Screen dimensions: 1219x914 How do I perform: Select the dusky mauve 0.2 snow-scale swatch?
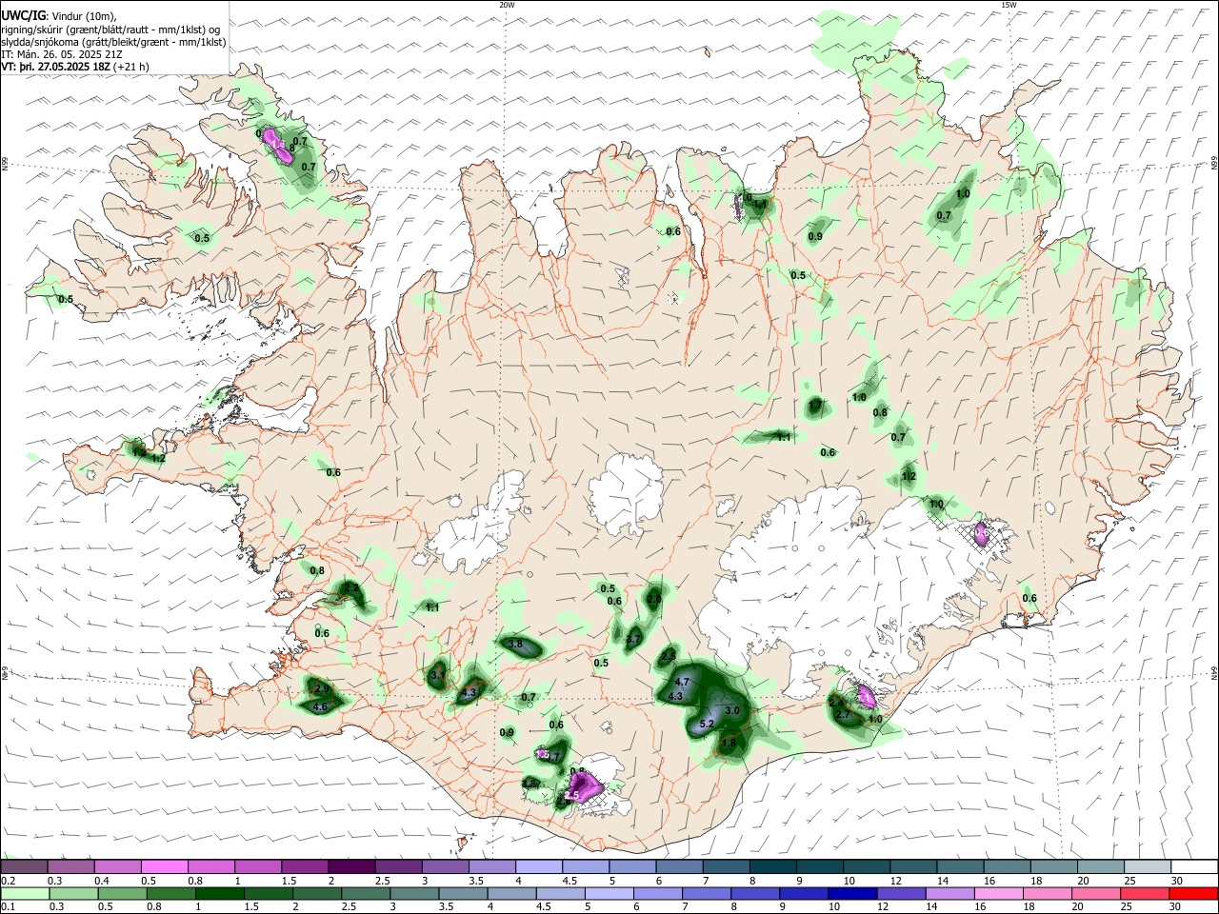(x=24, y=866)
